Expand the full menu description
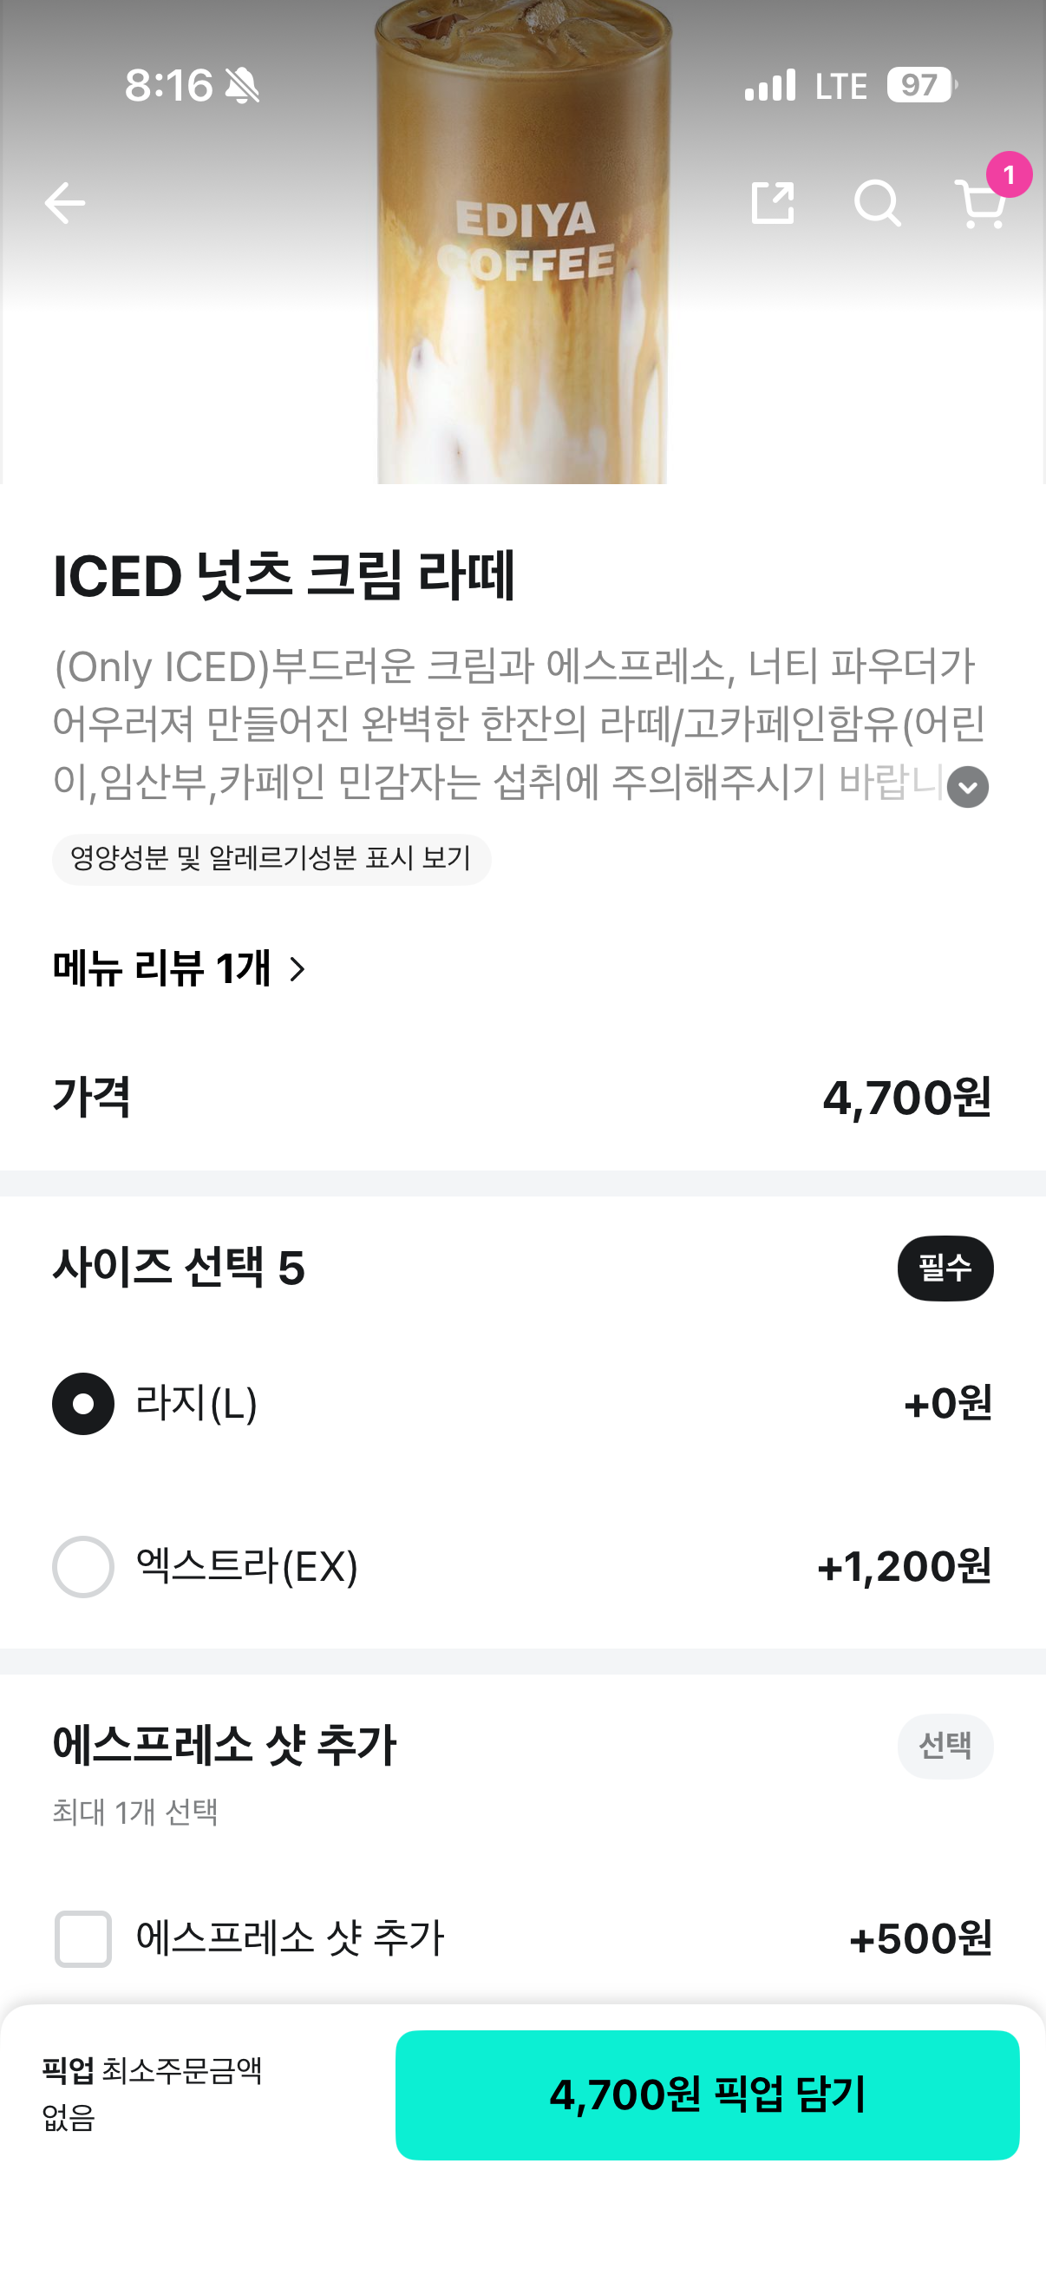Image resolution: width=1046 pixels, height=2275 pixels. point(967,787)
